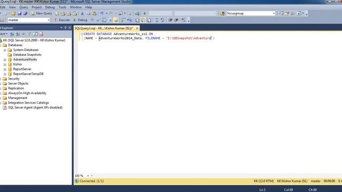Click the Save All icon

pyautogui.click(x=25, y=13)
